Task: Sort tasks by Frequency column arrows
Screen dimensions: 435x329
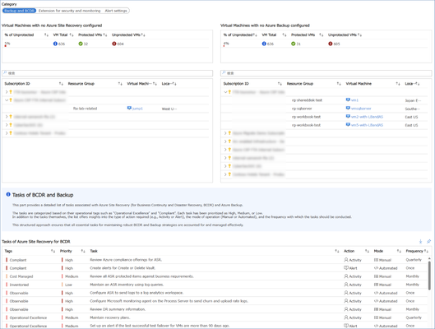Action: pyautogui.click(x=427, y=251)
